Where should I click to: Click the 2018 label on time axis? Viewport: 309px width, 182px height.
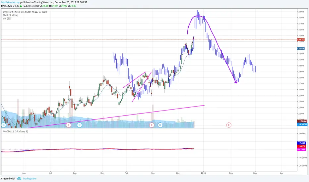[x=203, y=173]
